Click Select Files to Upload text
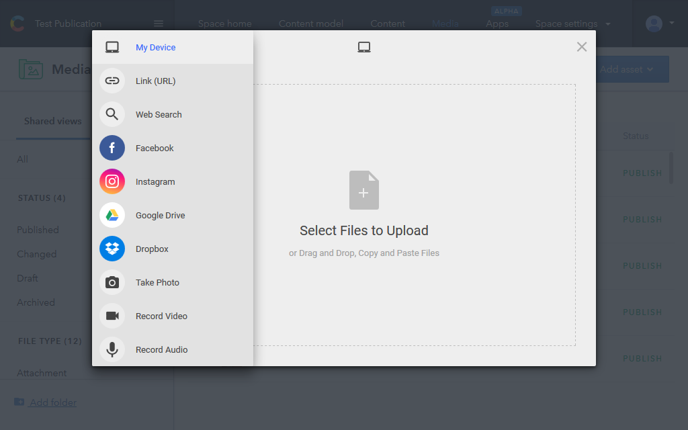 click(363, 230)
